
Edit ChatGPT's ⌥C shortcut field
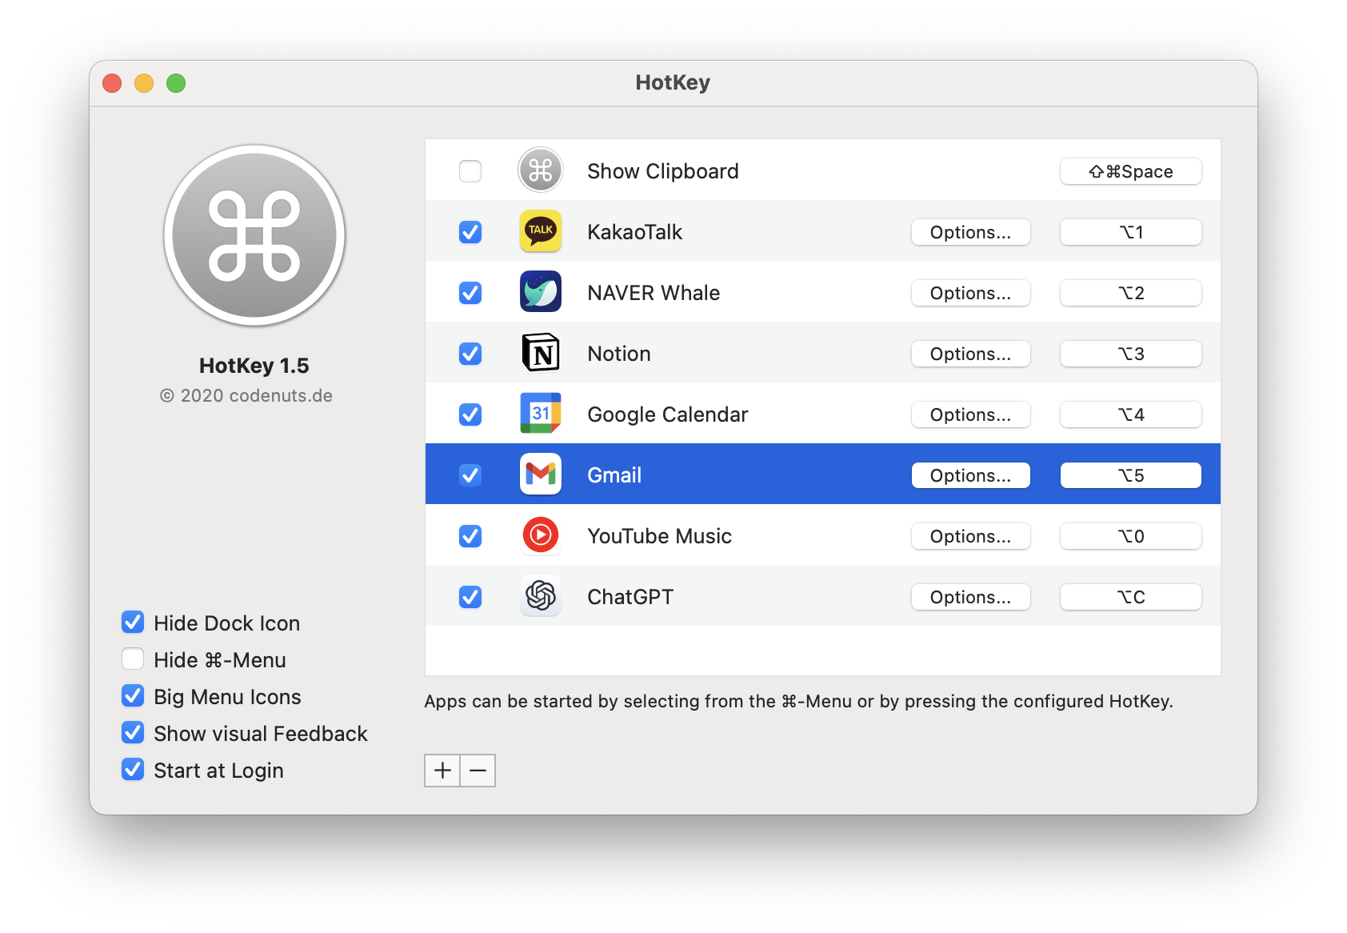1131,597
